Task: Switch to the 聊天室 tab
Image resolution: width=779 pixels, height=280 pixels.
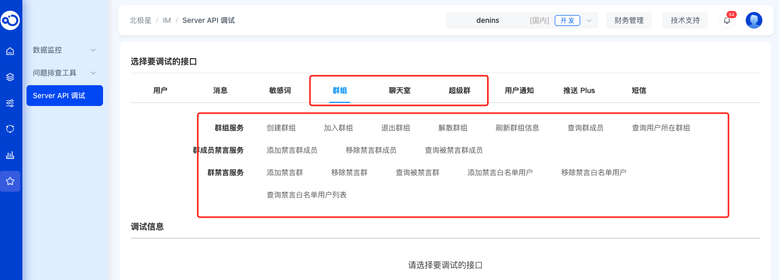Action: click(x=400, y=90)
